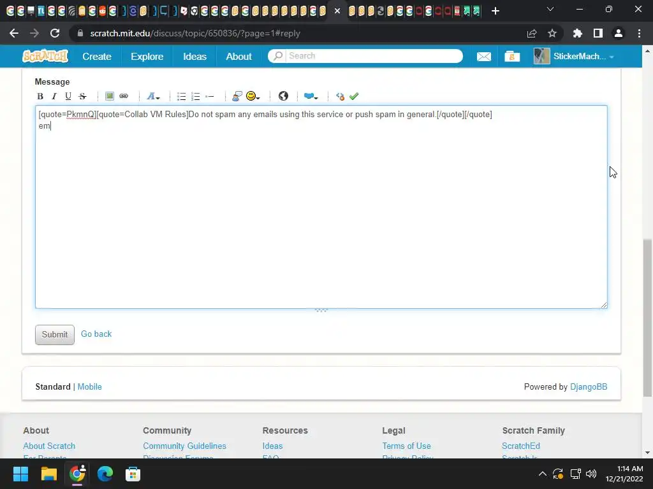
Task: Insert a quote using speech-bubble icon
Action: 237,96
